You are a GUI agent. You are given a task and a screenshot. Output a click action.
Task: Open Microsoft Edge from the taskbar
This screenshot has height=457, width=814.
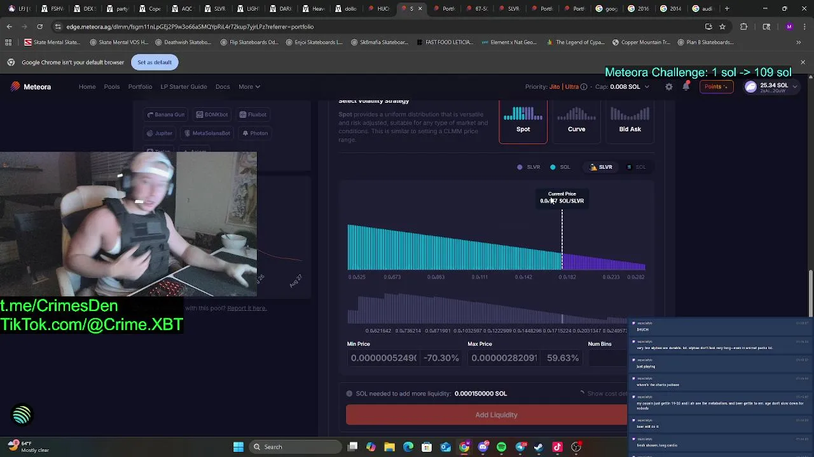(408, 447)
